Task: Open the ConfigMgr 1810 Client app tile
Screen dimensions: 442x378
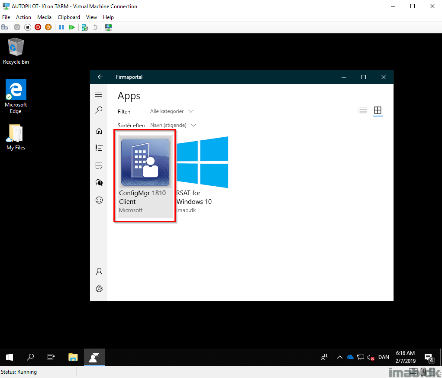Action: [x=145, y=176]
